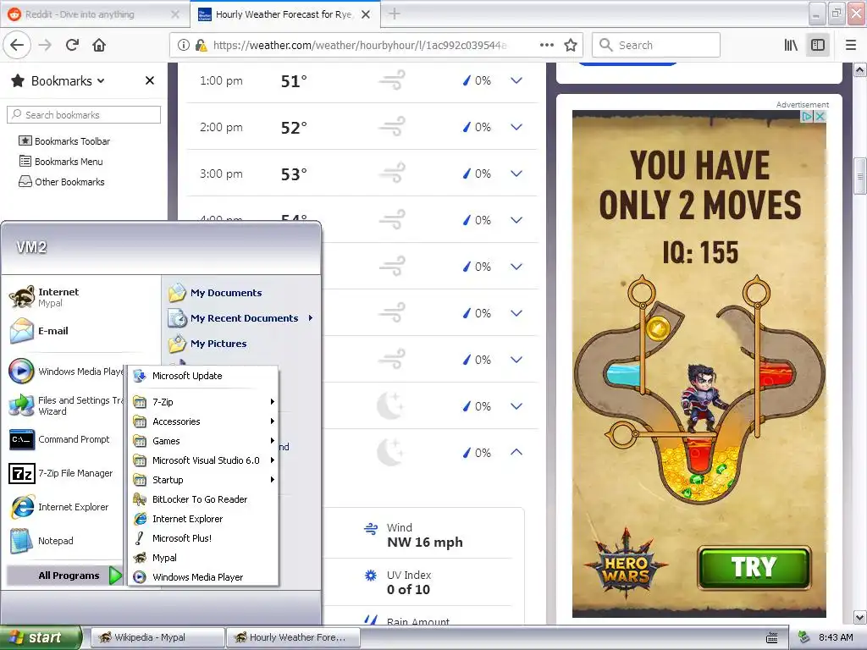
Task: Open the on-screen keyboard tray icon
Action: (772, 638)
